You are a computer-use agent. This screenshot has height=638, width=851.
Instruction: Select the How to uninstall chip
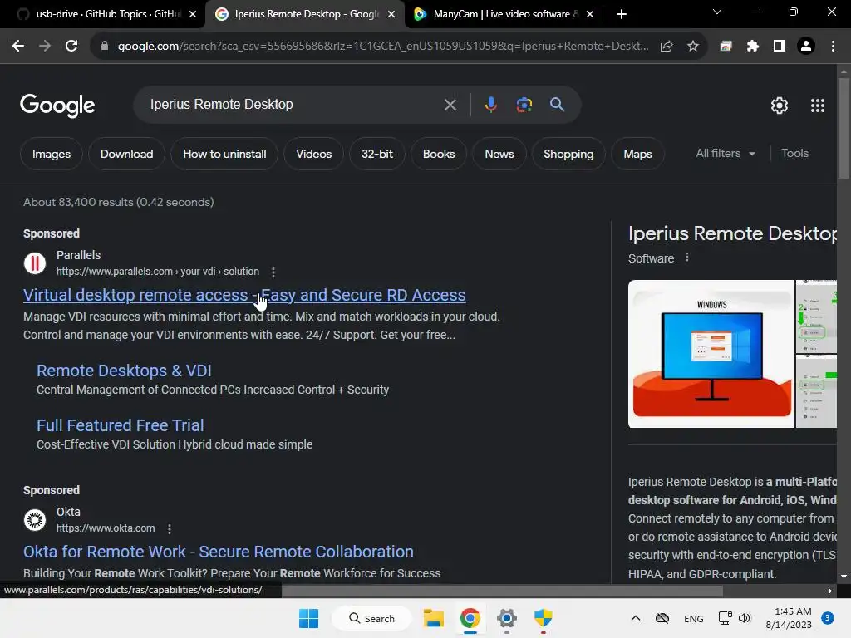point(224,154)
